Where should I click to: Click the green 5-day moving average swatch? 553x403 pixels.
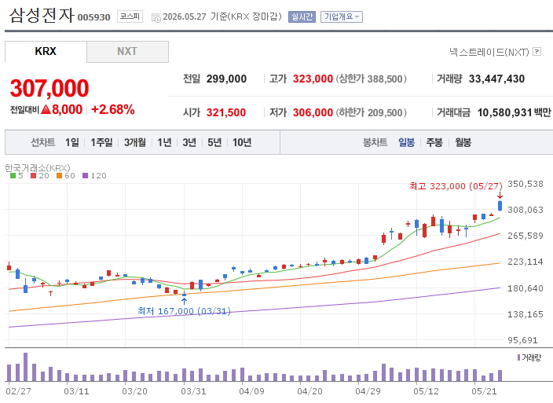[13, 176]
